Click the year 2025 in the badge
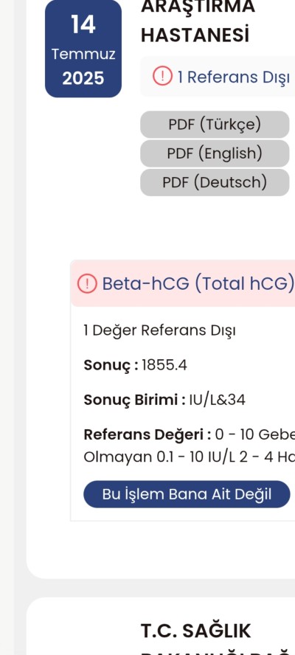Screen dimensions: 295x655 (83, 78)
